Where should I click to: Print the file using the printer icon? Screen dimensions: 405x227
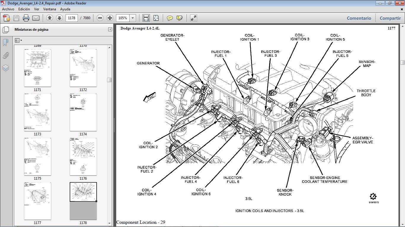26,18
